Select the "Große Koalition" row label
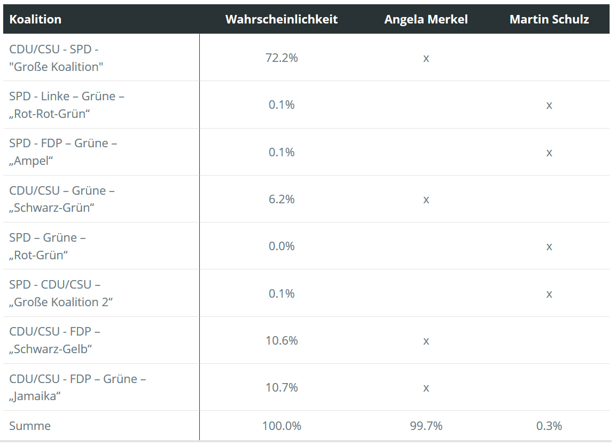The image size is (616, 446). point(56,58)
